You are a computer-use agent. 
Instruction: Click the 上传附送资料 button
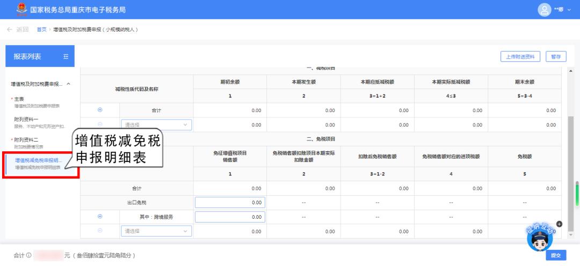pos(520,57)
